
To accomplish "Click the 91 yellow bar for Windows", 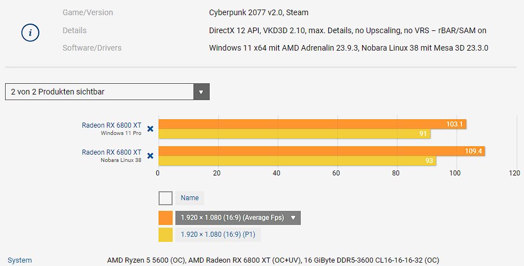I will [x=295, y=134].
